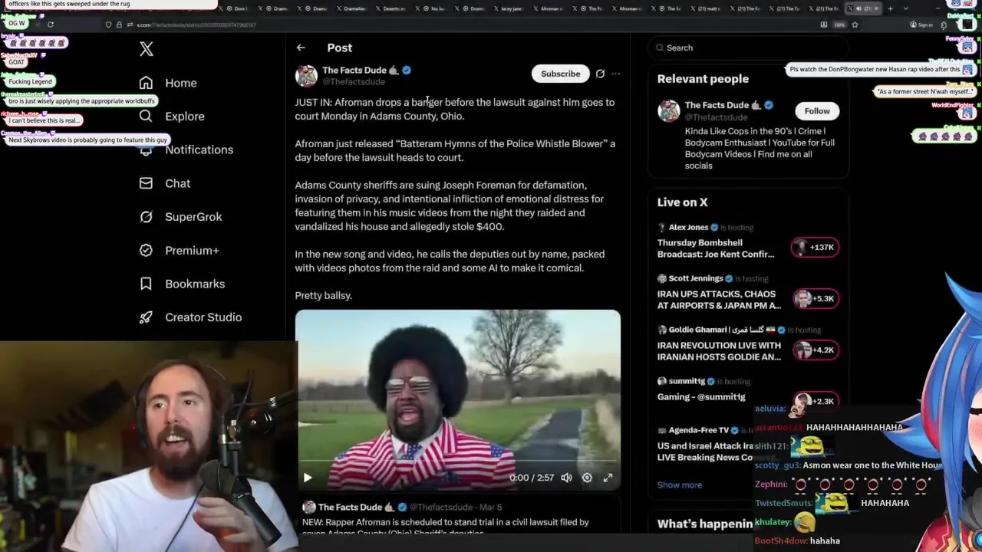Screen dimensions: 982x552
Task: Open the tab list dropdown arrow
Action: coord(905,8)
